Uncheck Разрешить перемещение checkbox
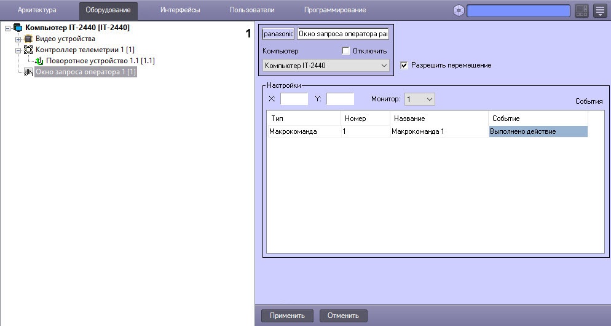Screen dimensions: 611x326 pyautogui.click(x=404, y=65)
